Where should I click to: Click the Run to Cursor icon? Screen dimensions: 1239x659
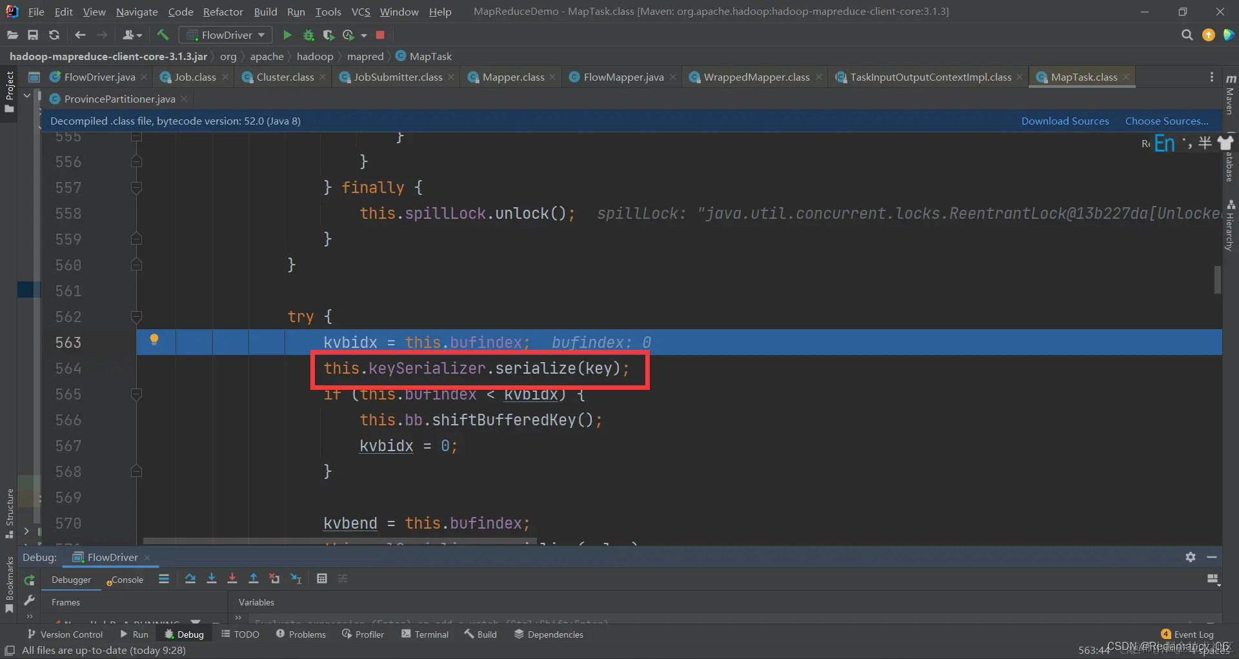(x=296, y=578)
